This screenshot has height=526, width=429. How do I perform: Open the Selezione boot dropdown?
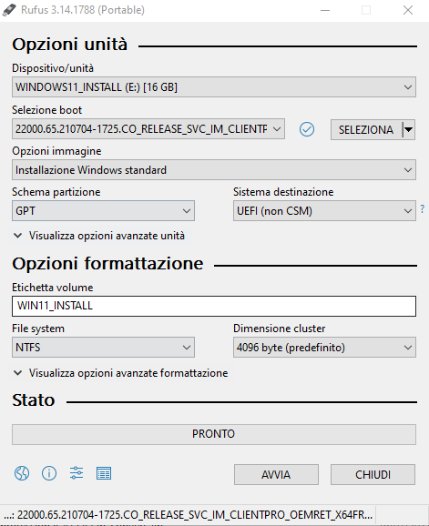coord(148,129)
